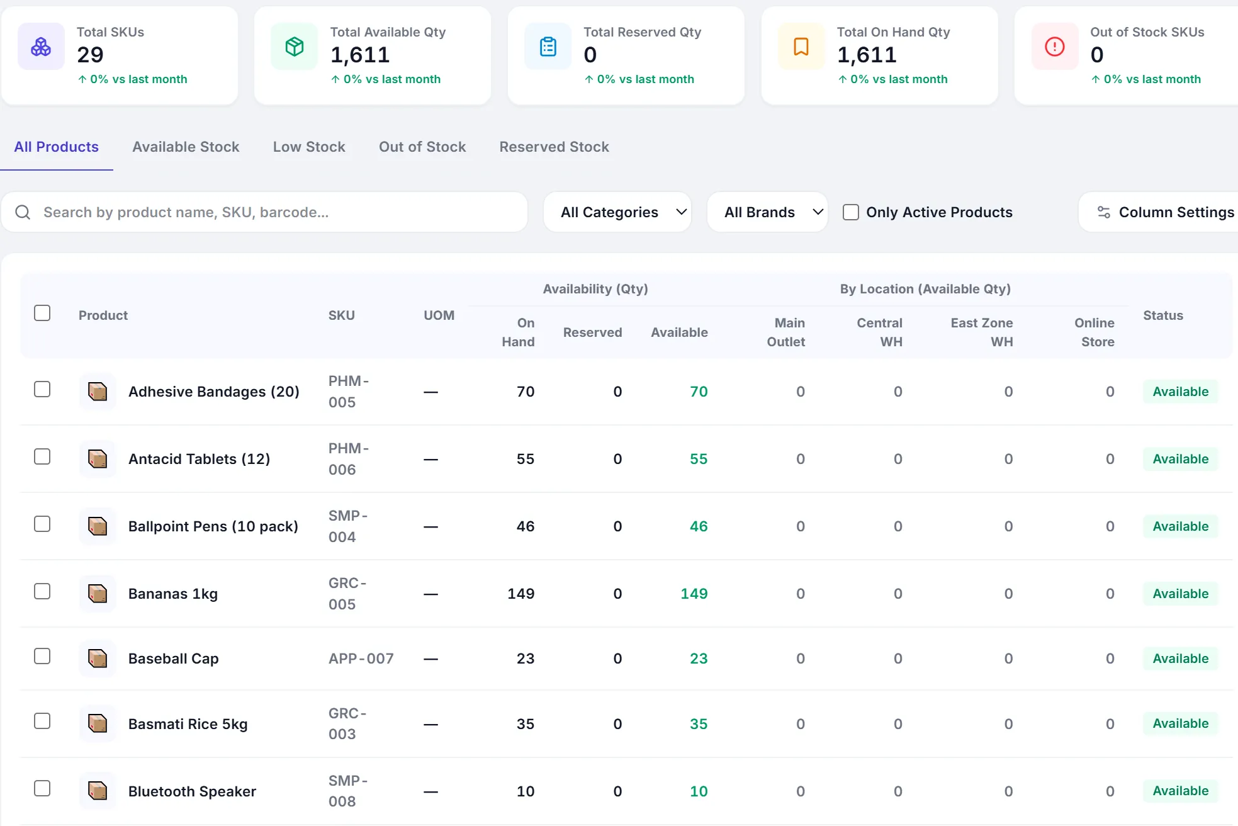1238x826 pixels.
Task: Open the Basmati Rice 5kg product name
Action: [188, 724]
